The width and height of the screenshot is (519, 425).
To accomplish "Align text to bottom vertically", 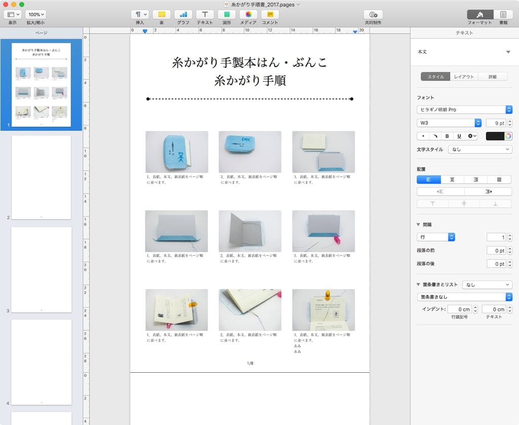I will pyautogui.click(x=495, y=204).
